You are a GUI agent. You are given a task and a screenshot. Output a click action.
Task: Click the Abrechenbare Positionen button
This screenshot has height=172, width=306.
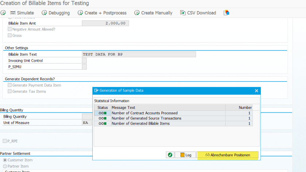[228, 155]
